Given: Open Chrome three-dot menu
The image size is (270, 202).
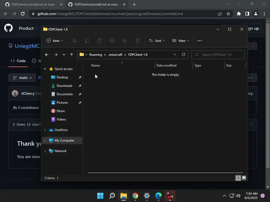Looking at the screenshot, I should [x=264, y=14].
